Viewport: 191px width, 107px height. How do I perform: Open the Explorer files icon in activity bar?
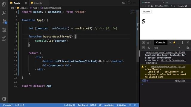pyautogui.click(x=4, y=4)
